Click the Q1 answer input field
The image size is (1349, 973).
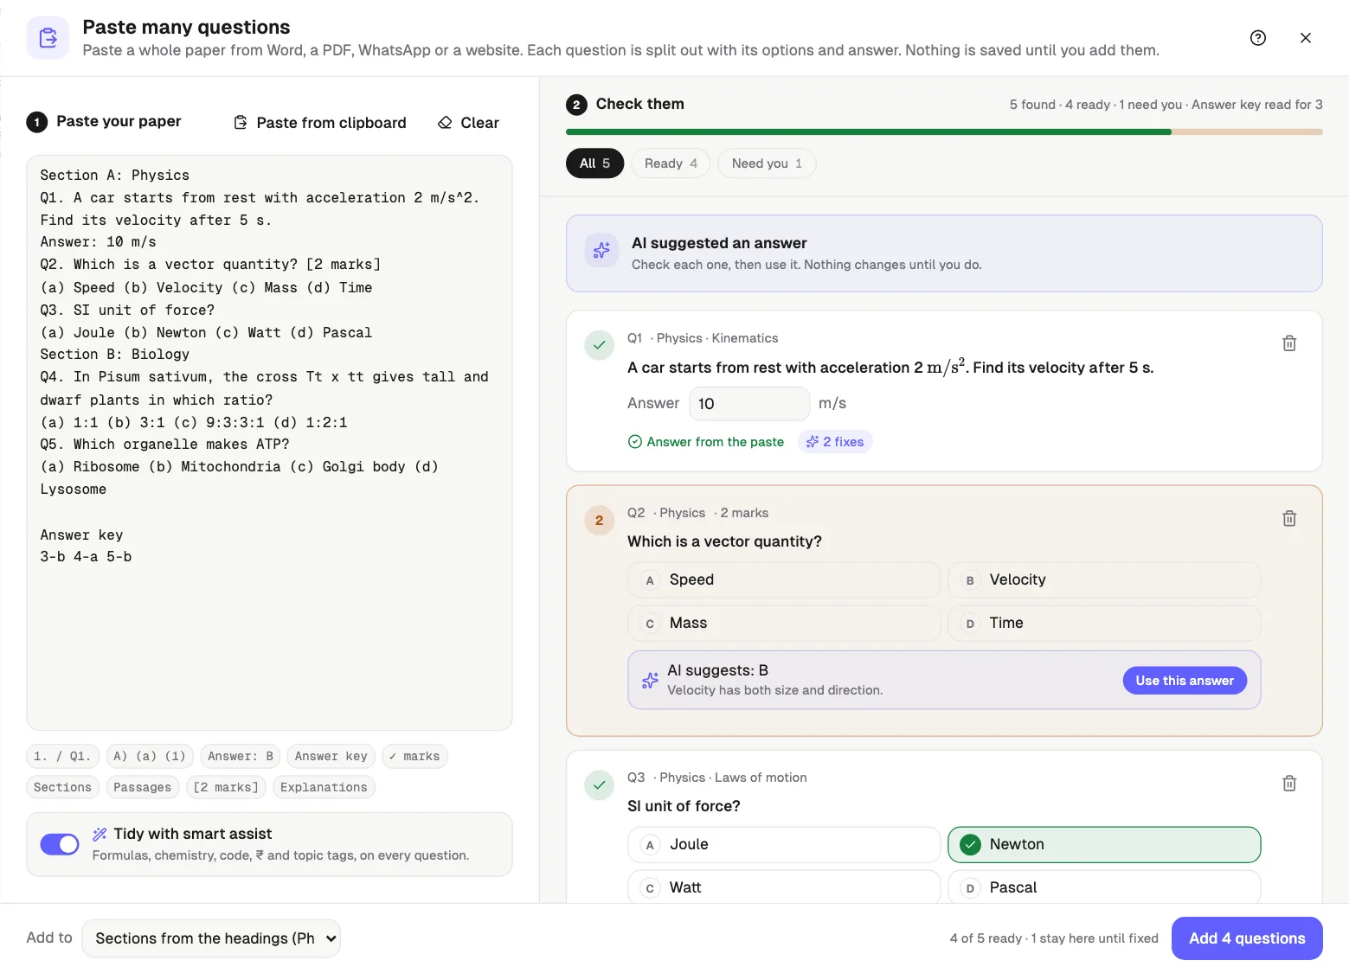point(749,404)
